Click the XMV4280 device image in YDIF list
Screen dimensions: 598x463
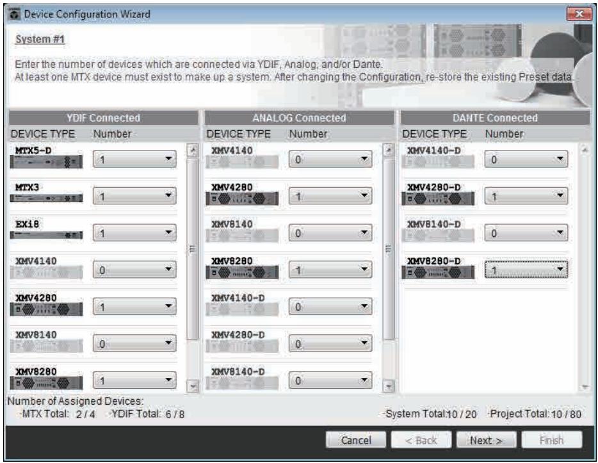(x=46, y=309)
